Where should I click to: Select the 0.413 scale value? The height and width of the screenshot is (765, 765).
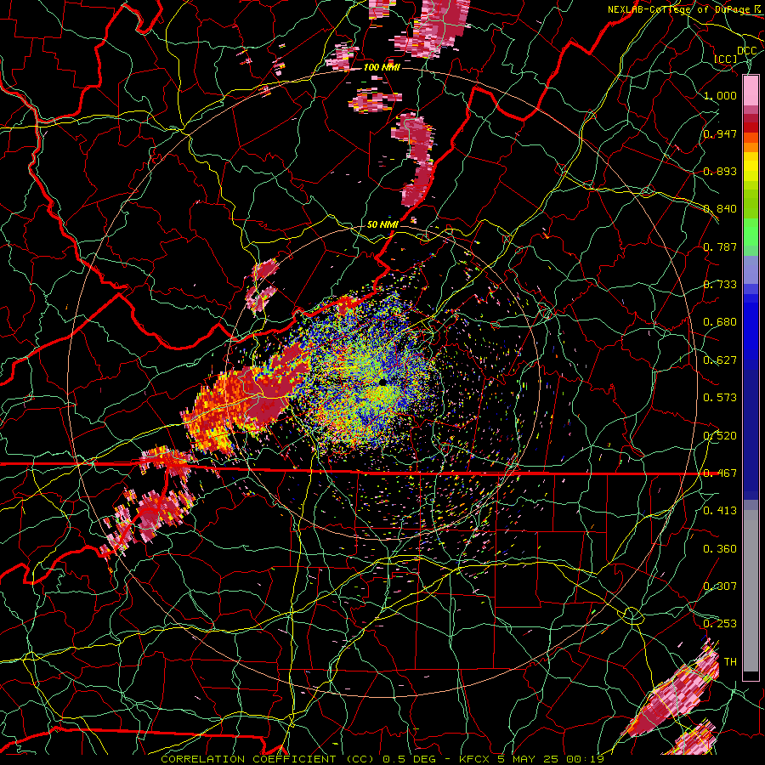pos(720,511)
